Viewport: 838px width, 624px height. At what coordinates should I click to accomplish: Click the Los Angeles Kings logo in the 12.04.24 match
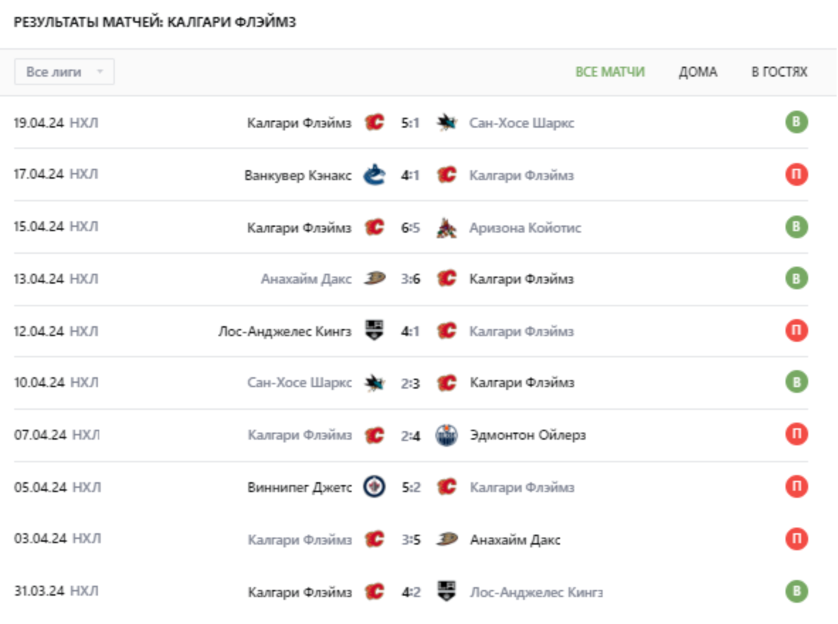click(374, 330)
